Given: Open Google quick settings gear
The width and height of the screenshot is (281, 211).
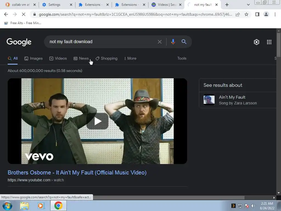Looking at the screenshot, I should pyautogui.click(x=257, y=42).
